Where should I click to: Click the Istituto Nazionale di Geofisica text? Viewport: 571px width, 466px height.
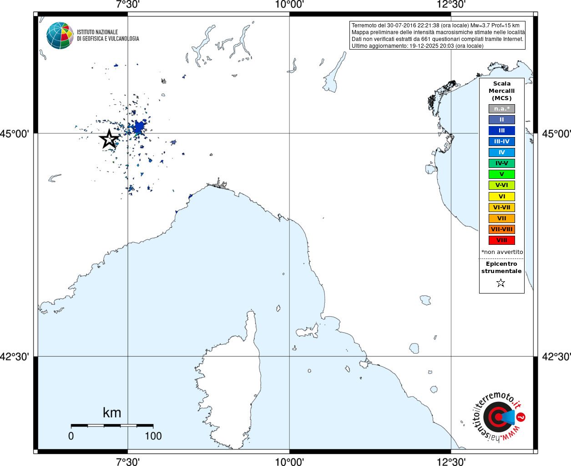pos(108,35)
